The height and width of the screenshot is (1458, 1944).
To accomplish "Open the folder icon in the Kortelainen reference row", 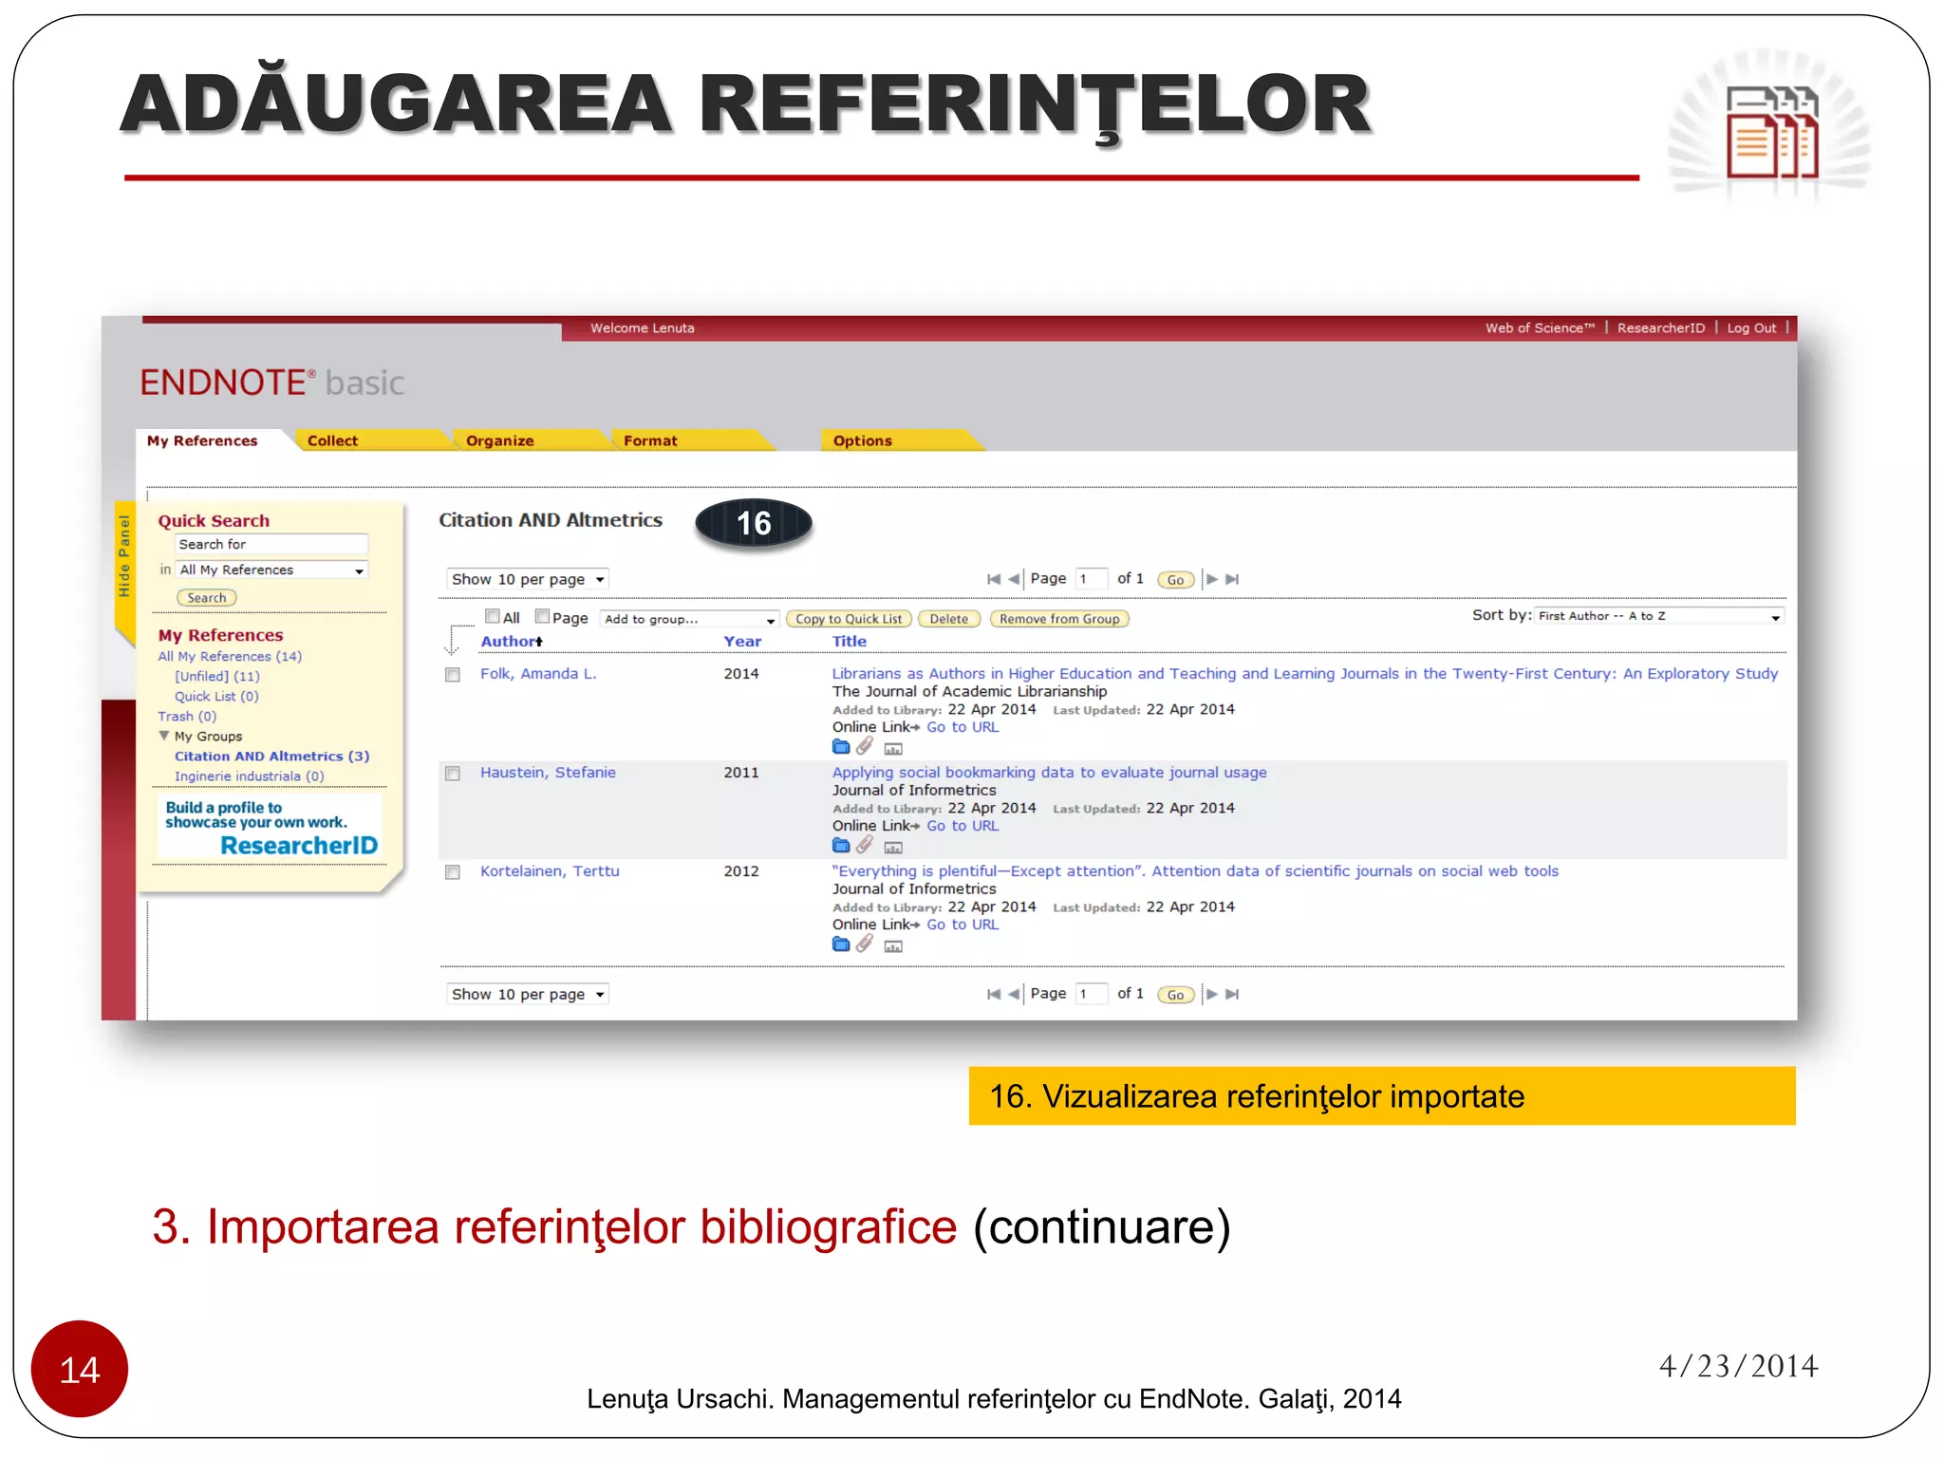I will (841, 944).
